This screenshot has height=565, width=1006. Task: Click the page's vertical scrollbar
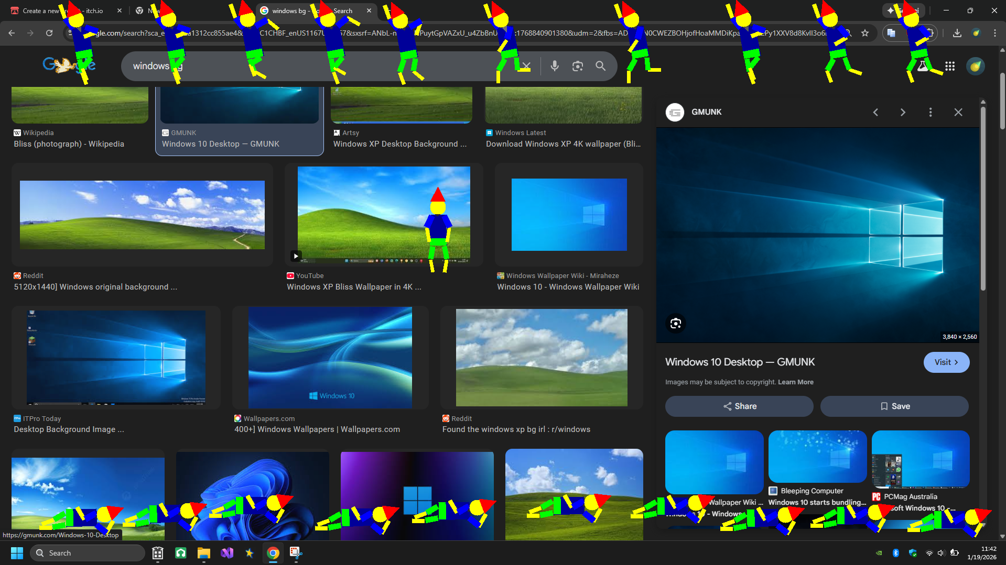[1002, 102]
